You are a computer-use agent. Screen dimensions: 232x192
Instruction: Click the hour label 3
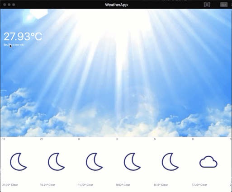(x=117, y=139)
